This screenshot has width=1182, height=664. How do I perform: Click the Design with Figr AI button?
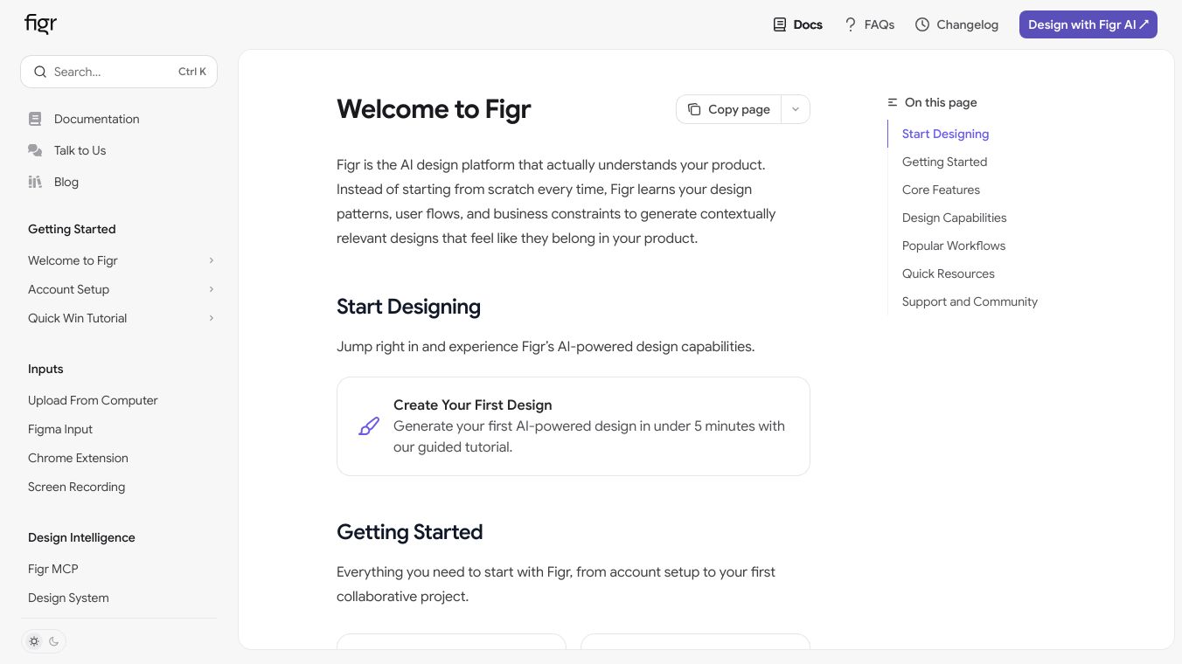click(1088, 24)
